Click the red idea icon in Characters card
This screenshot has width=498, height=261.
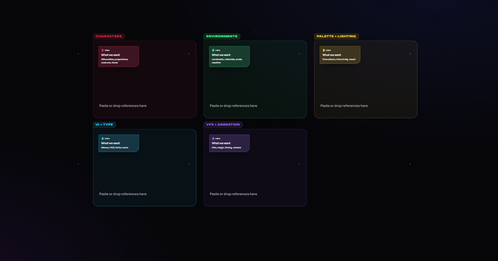pyautogui.click(x=103, y=50)
